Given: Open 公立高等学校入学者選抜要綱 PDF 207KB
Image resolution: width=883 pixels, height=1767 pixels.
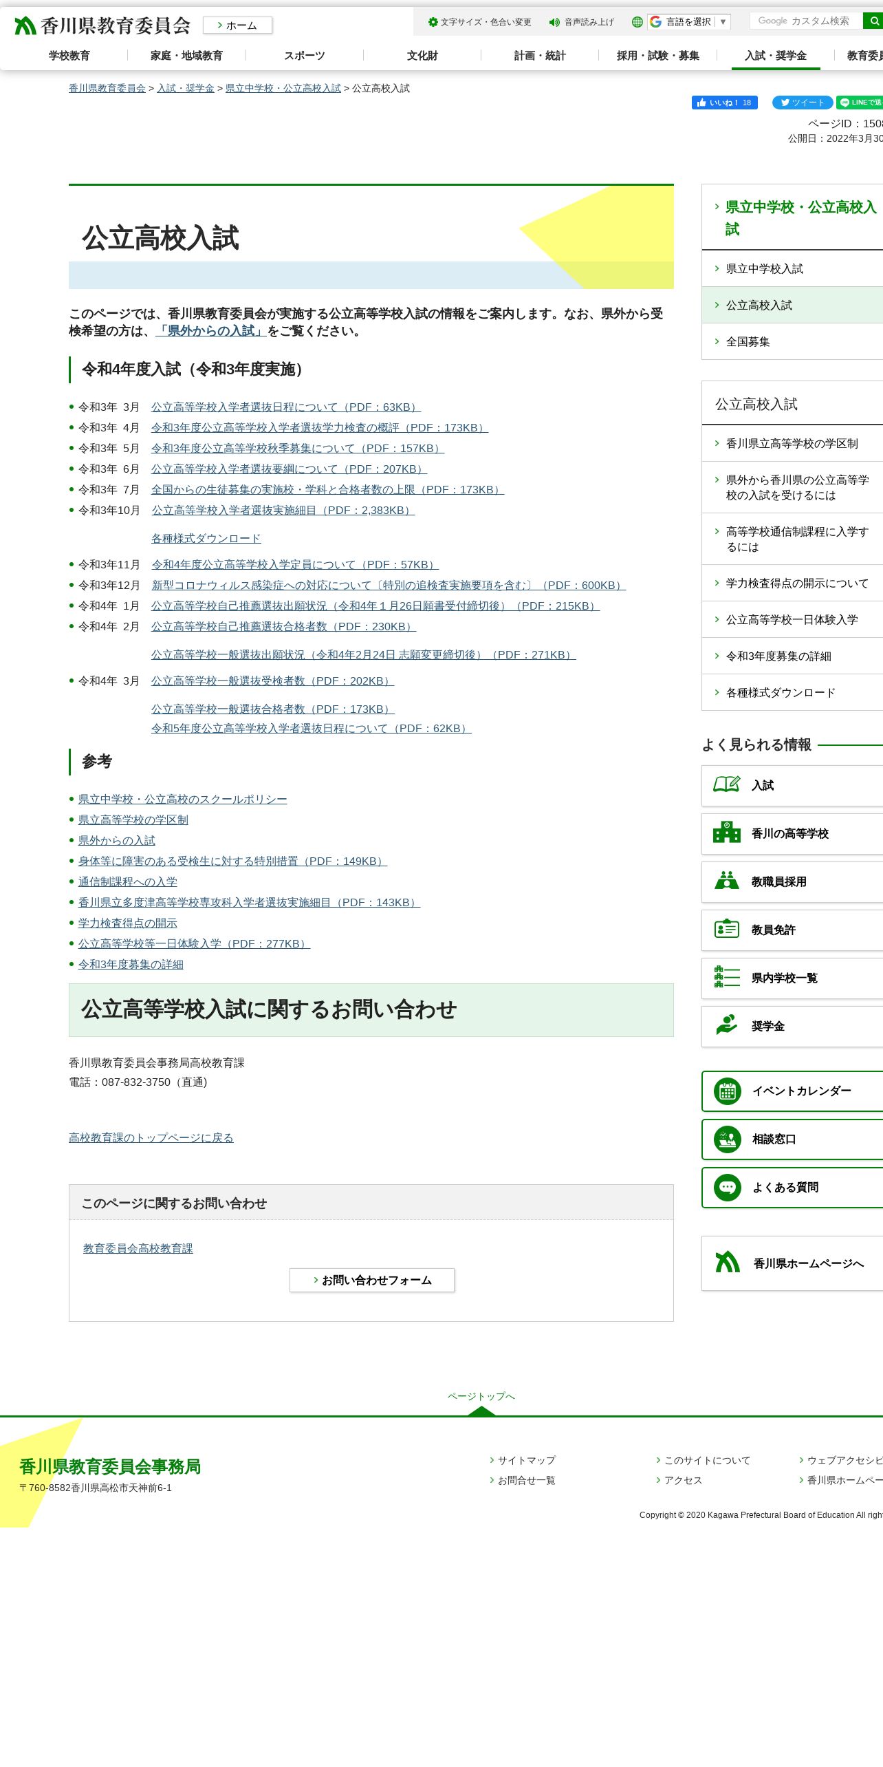Looking at the screenshot, I should coord(289,469).
